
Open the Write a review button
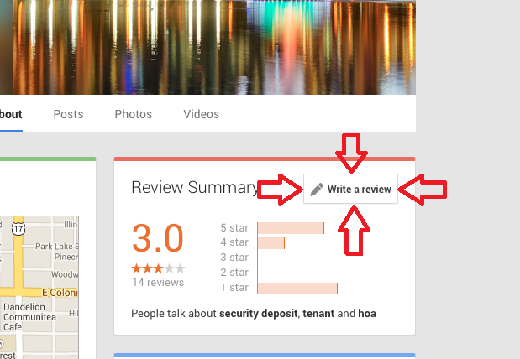click(350, 189)
